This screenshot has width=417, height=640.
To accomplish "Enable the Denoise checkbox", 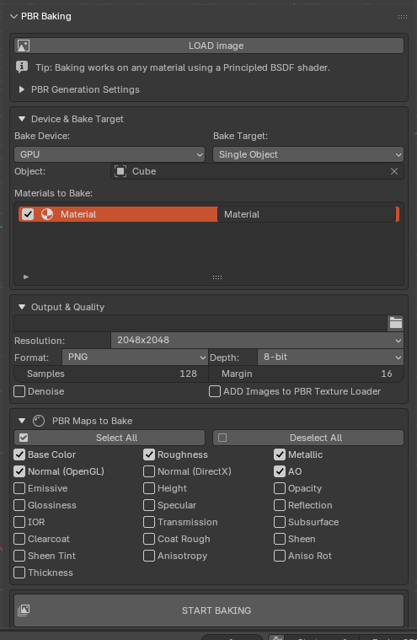I will 19,391.
